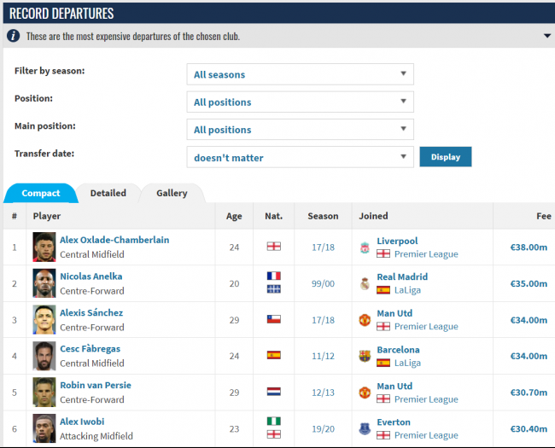Click England flag in Oxlade-Chamberlain nationality cell
This screenshot has width=555, height=448.
point(273,247)
